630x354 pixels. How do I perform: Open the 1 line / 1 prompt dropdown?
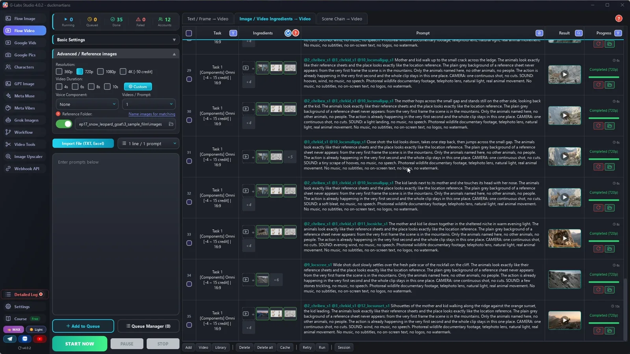pos(148,144)
